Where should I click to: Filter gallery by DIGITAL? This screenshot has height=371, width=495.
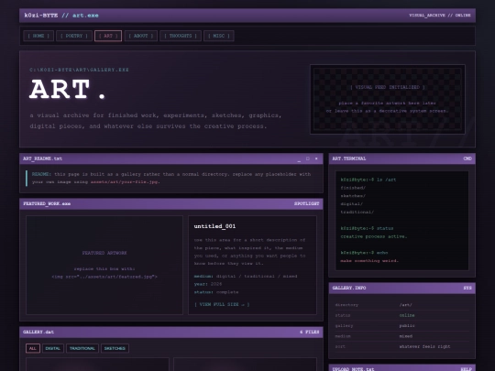click(x=53, y=348)
